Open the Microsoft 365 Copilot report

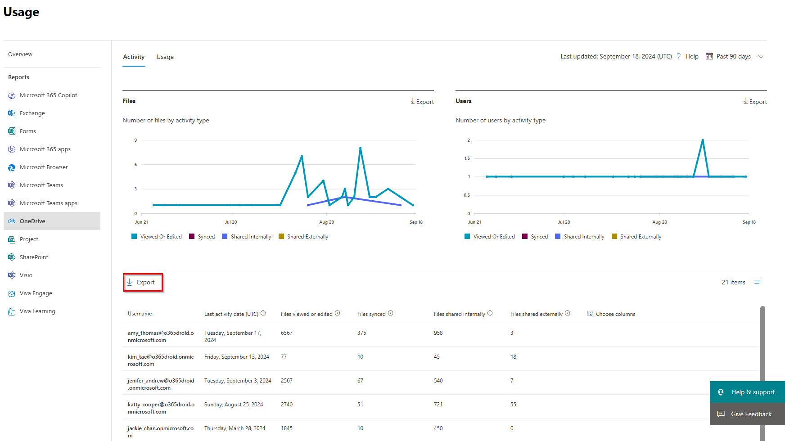[48, 95]
